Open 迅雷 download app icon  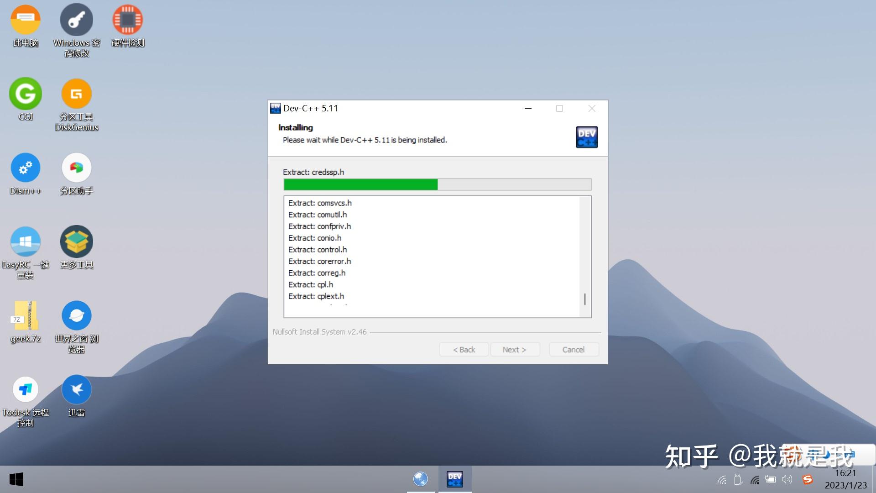click(77, 390)
